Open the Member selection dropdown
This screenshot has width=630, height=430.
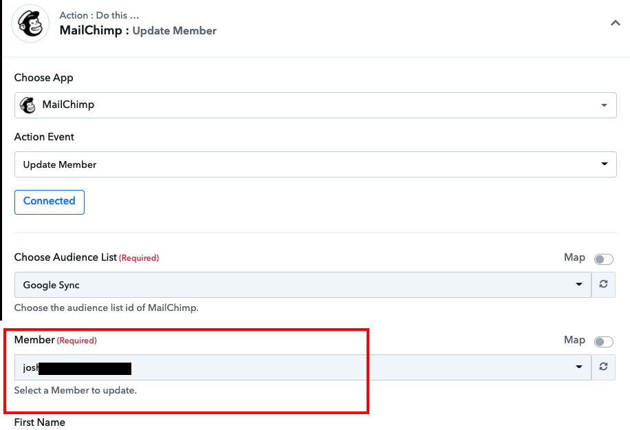pos(303,367)
